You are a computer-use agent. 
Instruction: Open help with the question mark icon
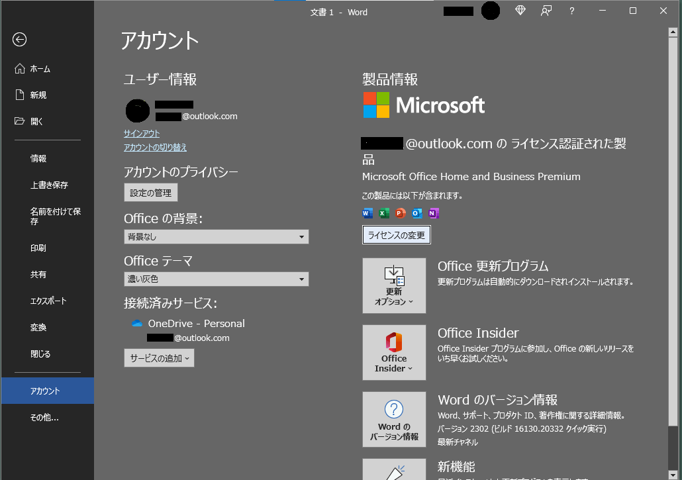(x=572, y=11)
